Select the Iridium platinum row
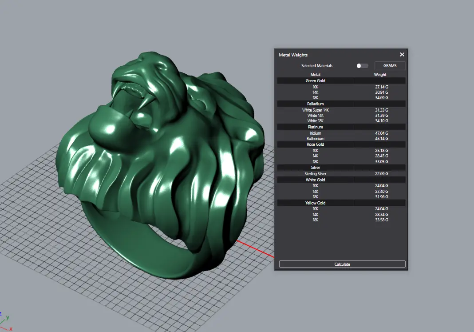Screen dimensions: 474x332 click(315, 133)
